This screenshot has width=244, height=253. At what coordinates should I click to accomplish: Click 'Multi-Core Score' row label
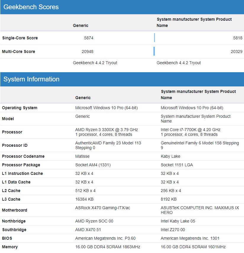point(19,51)
